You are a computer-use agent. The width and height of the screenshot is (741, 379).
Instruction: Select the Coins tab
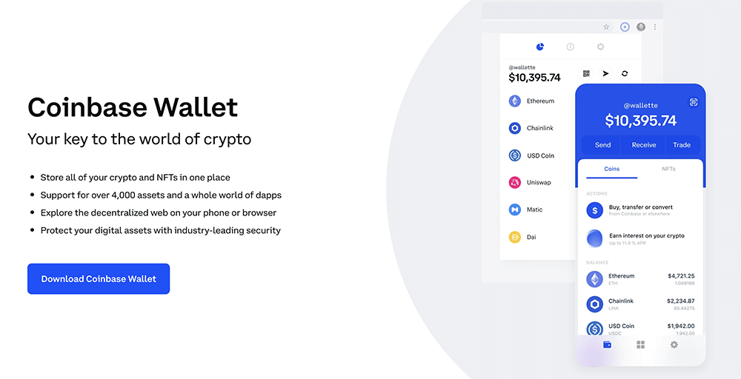coord(612,169)
